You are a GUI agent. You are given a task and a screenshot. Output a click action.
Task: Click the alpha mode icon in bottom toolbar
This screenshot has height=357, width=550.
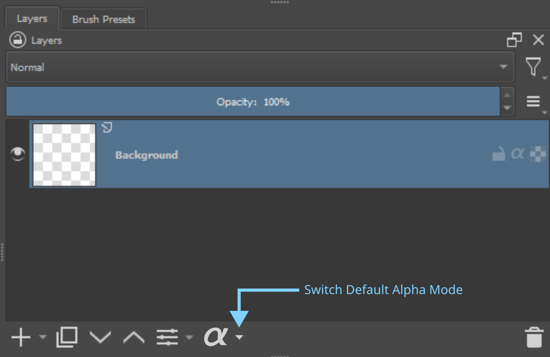(x=216, y=337)
